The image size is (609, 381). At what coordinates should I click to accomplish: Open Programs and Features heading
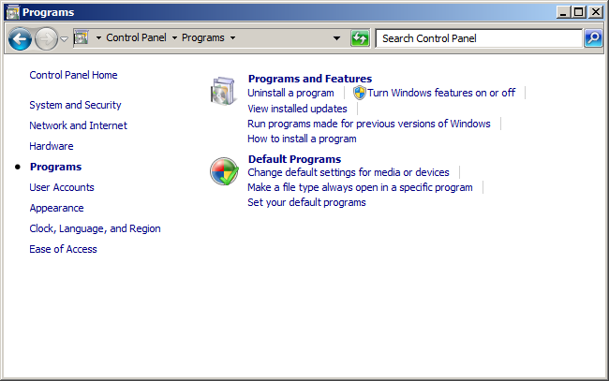(x=310, y=79)
